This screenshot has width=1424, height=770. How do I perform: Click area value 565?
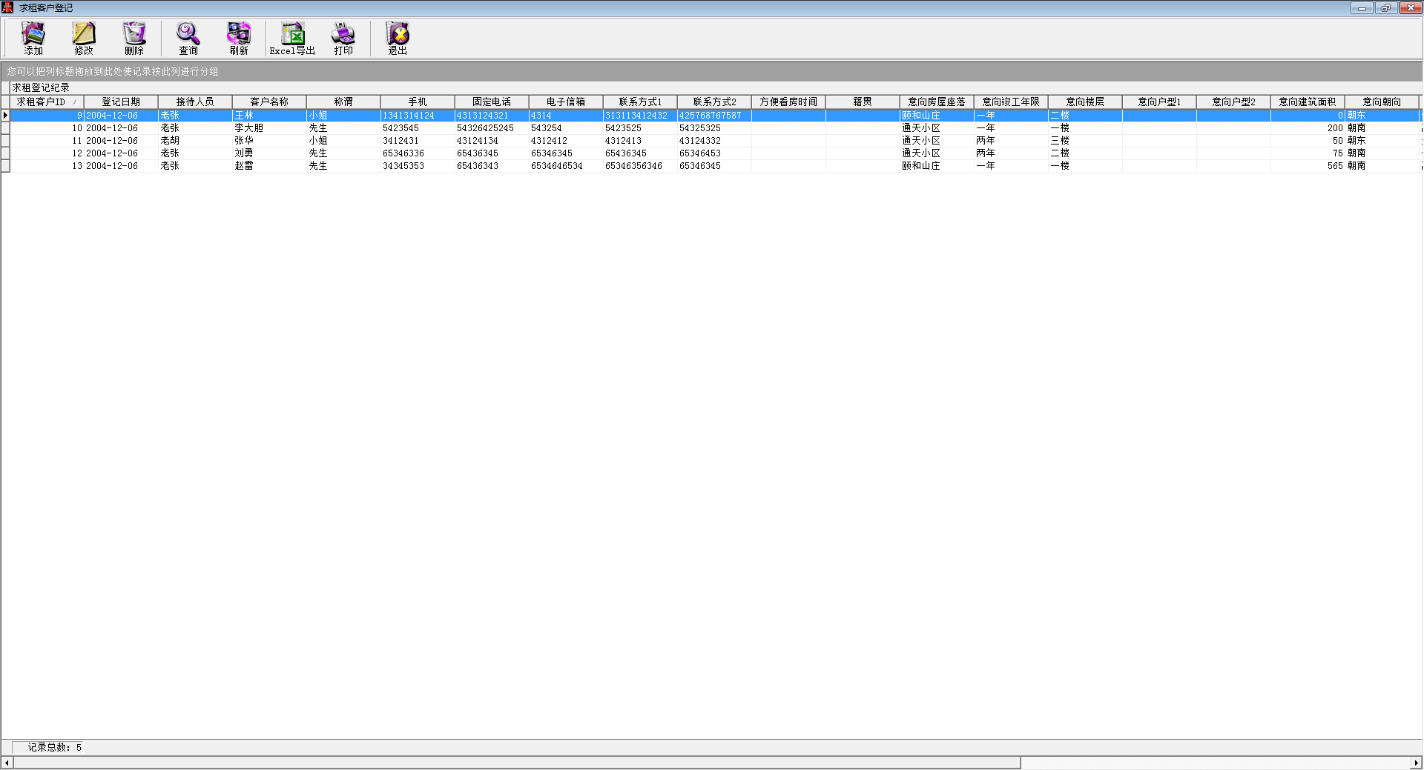tap(1308, 166)
